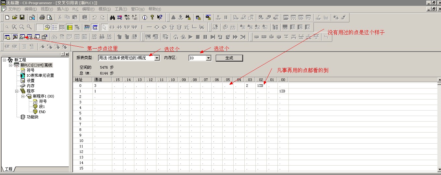
Task: Click the Print icon in toolbar
Action: [42, 17]
